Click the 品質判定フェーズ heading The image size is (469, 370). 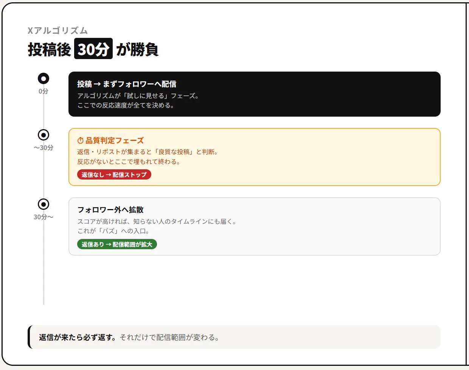[115, 141]
